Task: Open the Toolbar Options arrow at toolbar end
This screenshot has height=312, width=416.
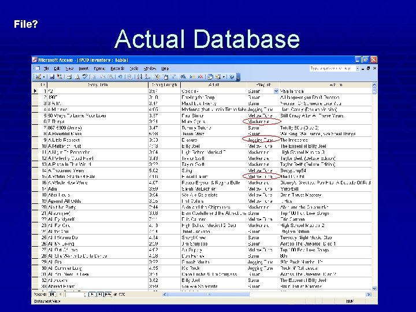Action: tap(238, 77)
